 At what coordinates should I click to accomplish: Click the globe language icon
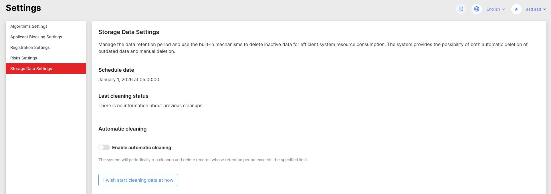pos(477,9)
